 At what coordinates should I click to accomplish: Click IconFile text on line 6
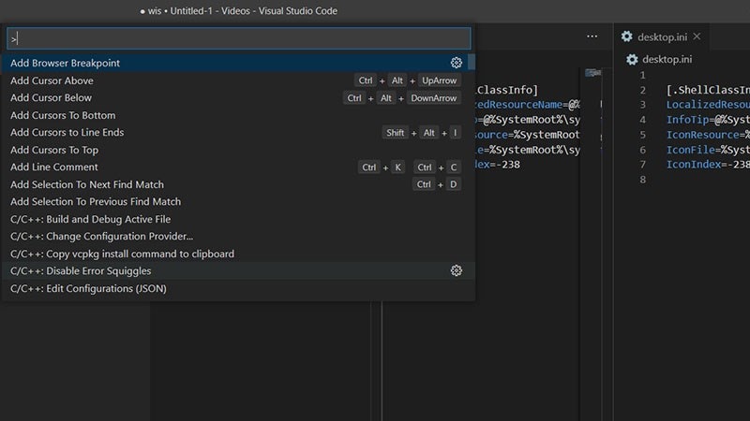coord(691,150)
